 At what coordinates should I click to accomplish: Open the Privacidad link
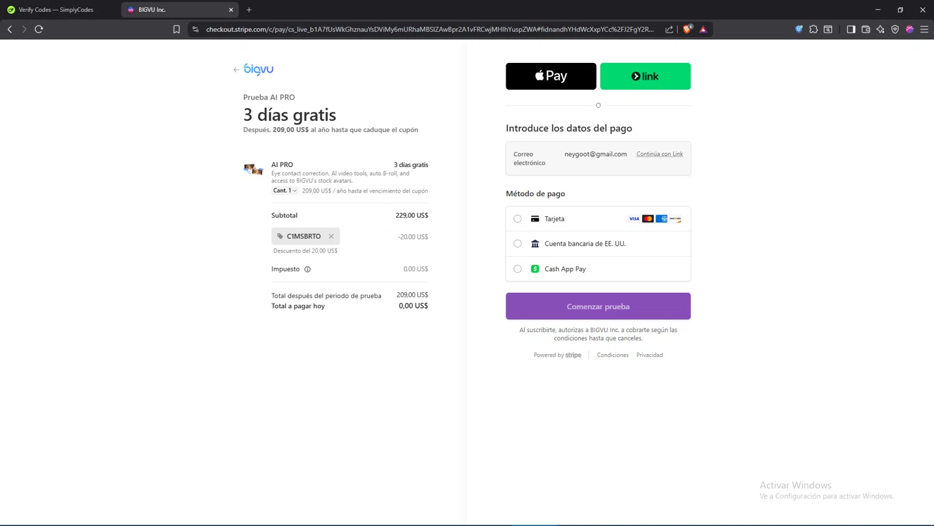click(649, 355)
